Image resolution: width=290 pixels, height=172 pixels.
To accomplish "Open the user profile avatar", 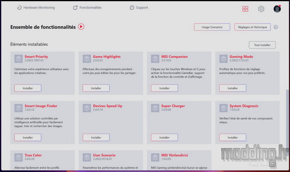I will [x=277, y=9].
